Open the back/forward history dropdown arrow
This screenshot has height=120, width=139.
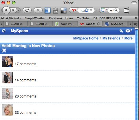[19, 10]
